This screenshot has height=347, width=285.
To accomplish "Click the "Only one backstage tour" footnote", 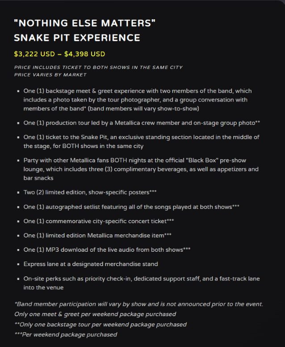I will click(x=101, y=324).
